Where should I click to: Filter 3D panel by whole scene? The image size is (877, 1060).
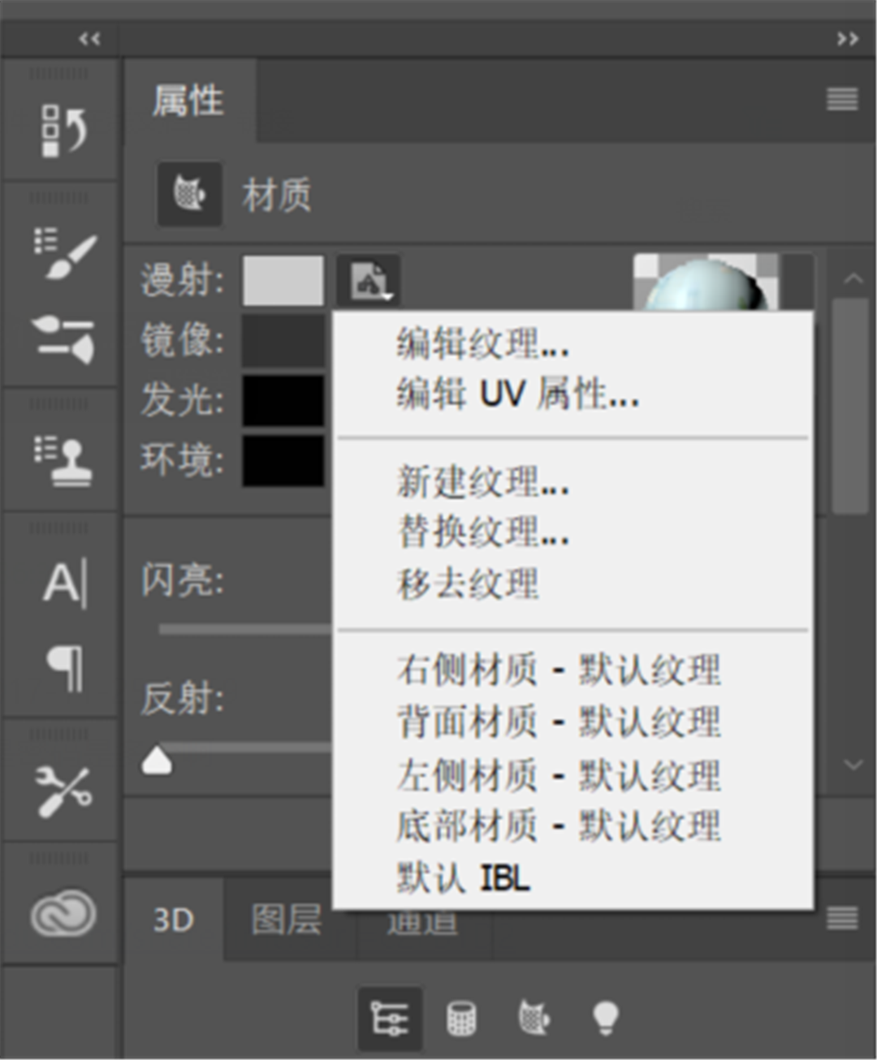(x=390, y=1019)
